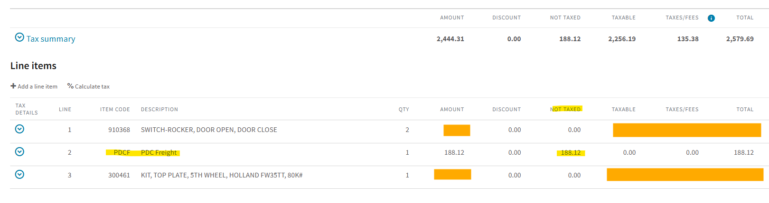The width and height of the screenshot is (769, 203).
Task: Select the PDCF item code
Action: coord(122,152)
